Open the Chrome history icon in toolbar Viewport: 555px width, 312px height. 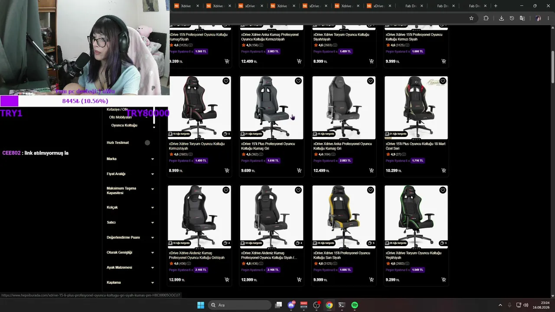(512, 18)
